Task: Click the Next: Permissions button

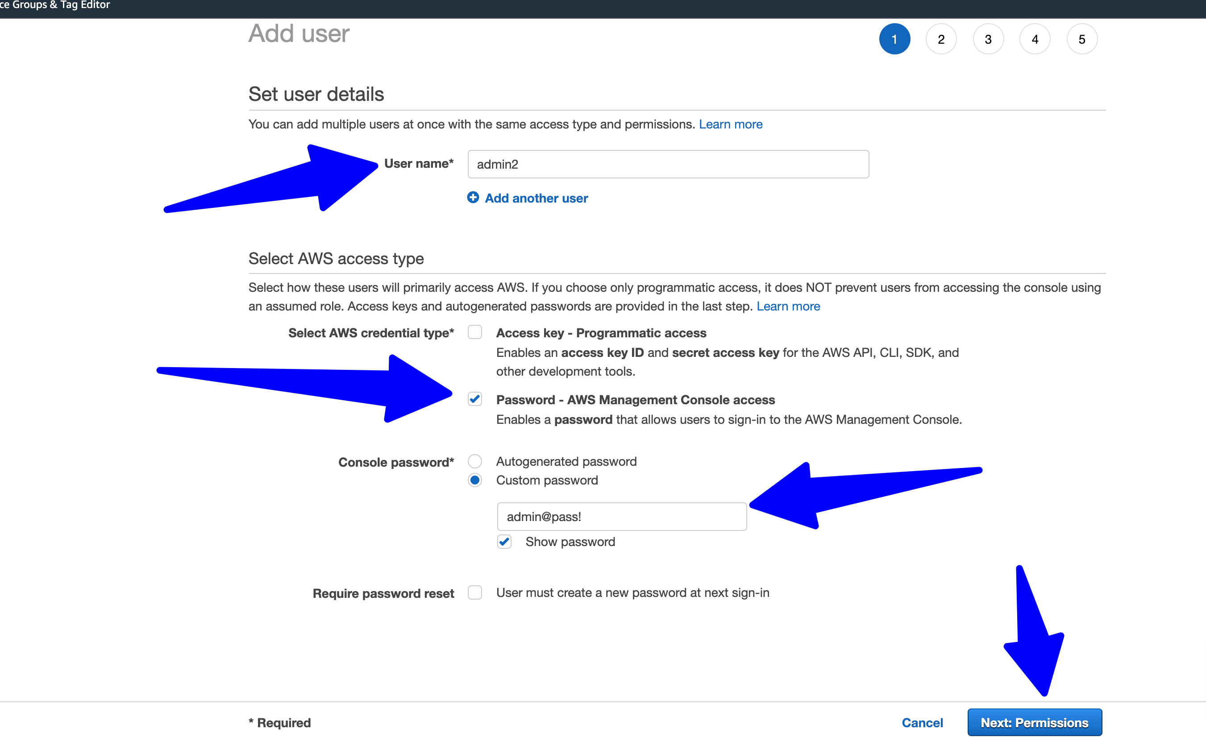Action: tap(1035, 722)
